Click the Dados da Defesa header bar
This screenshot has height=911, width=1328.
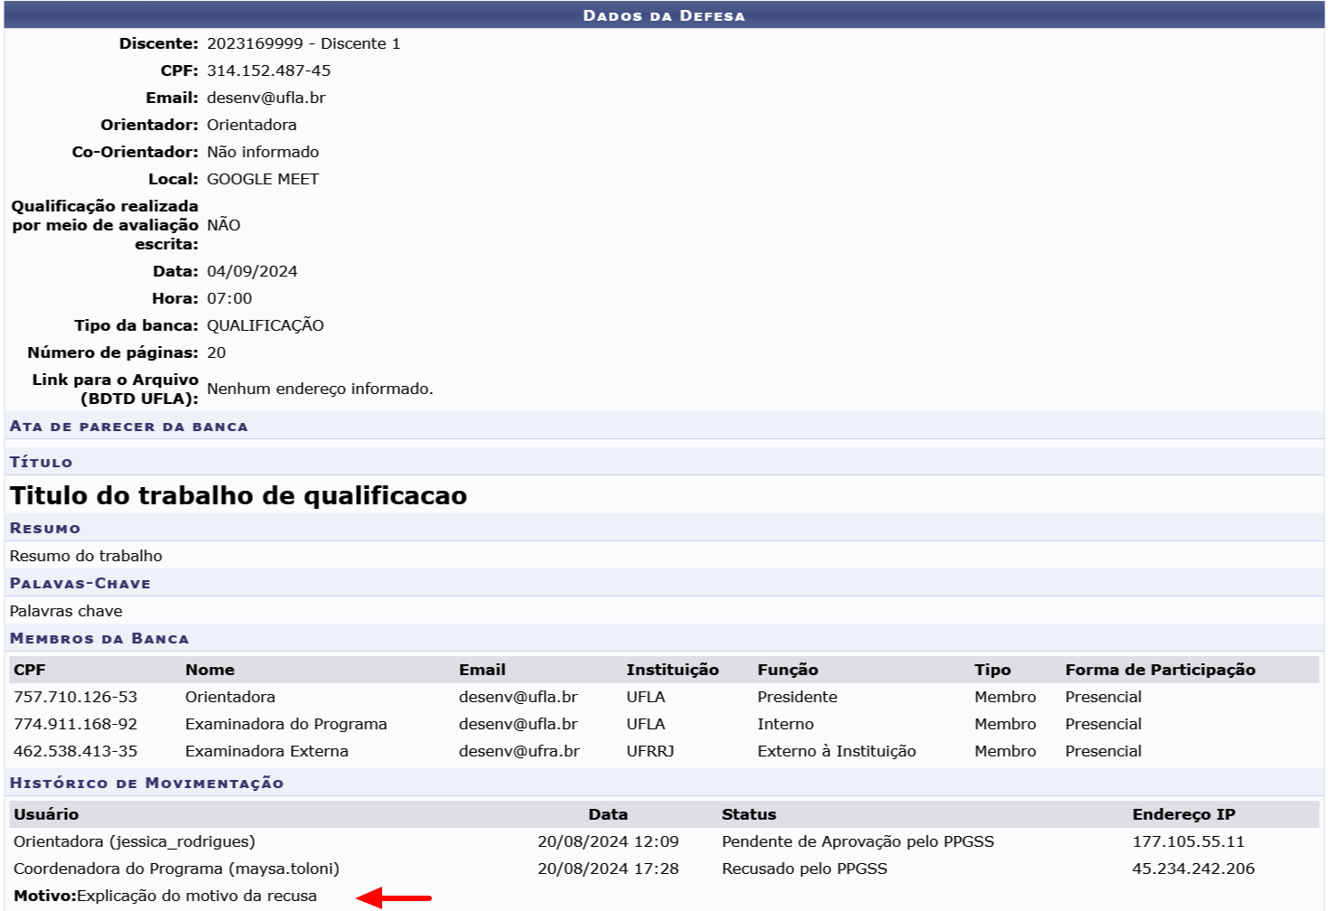(x=664, y=15)
